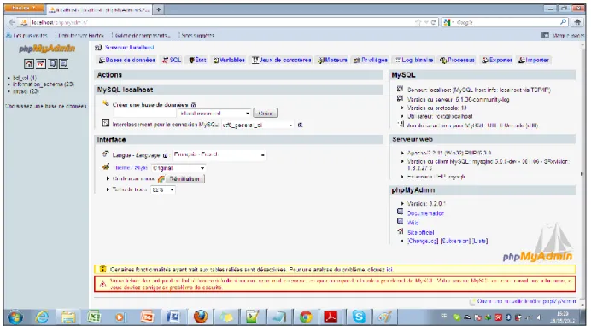The height and width of the screenshot is (326, 591).
Task: Open Skype from the taskbar
Action: 359,317
